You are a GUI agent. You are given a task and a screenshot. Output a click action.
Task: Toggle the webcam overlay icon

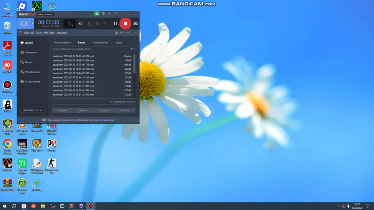point(70,24)
